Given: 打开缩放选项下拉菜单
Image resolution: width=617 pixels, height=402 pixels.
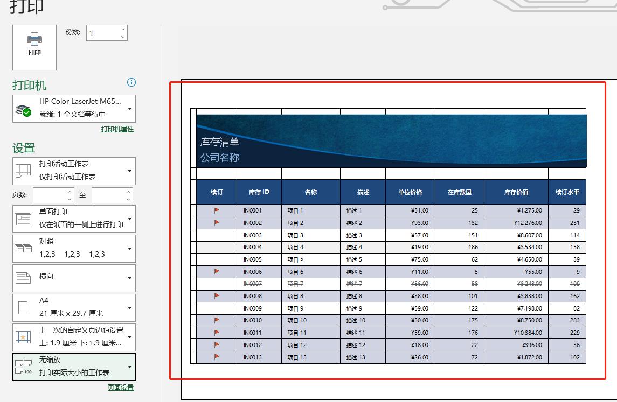Looking at the screenshot, I should 129,366.
